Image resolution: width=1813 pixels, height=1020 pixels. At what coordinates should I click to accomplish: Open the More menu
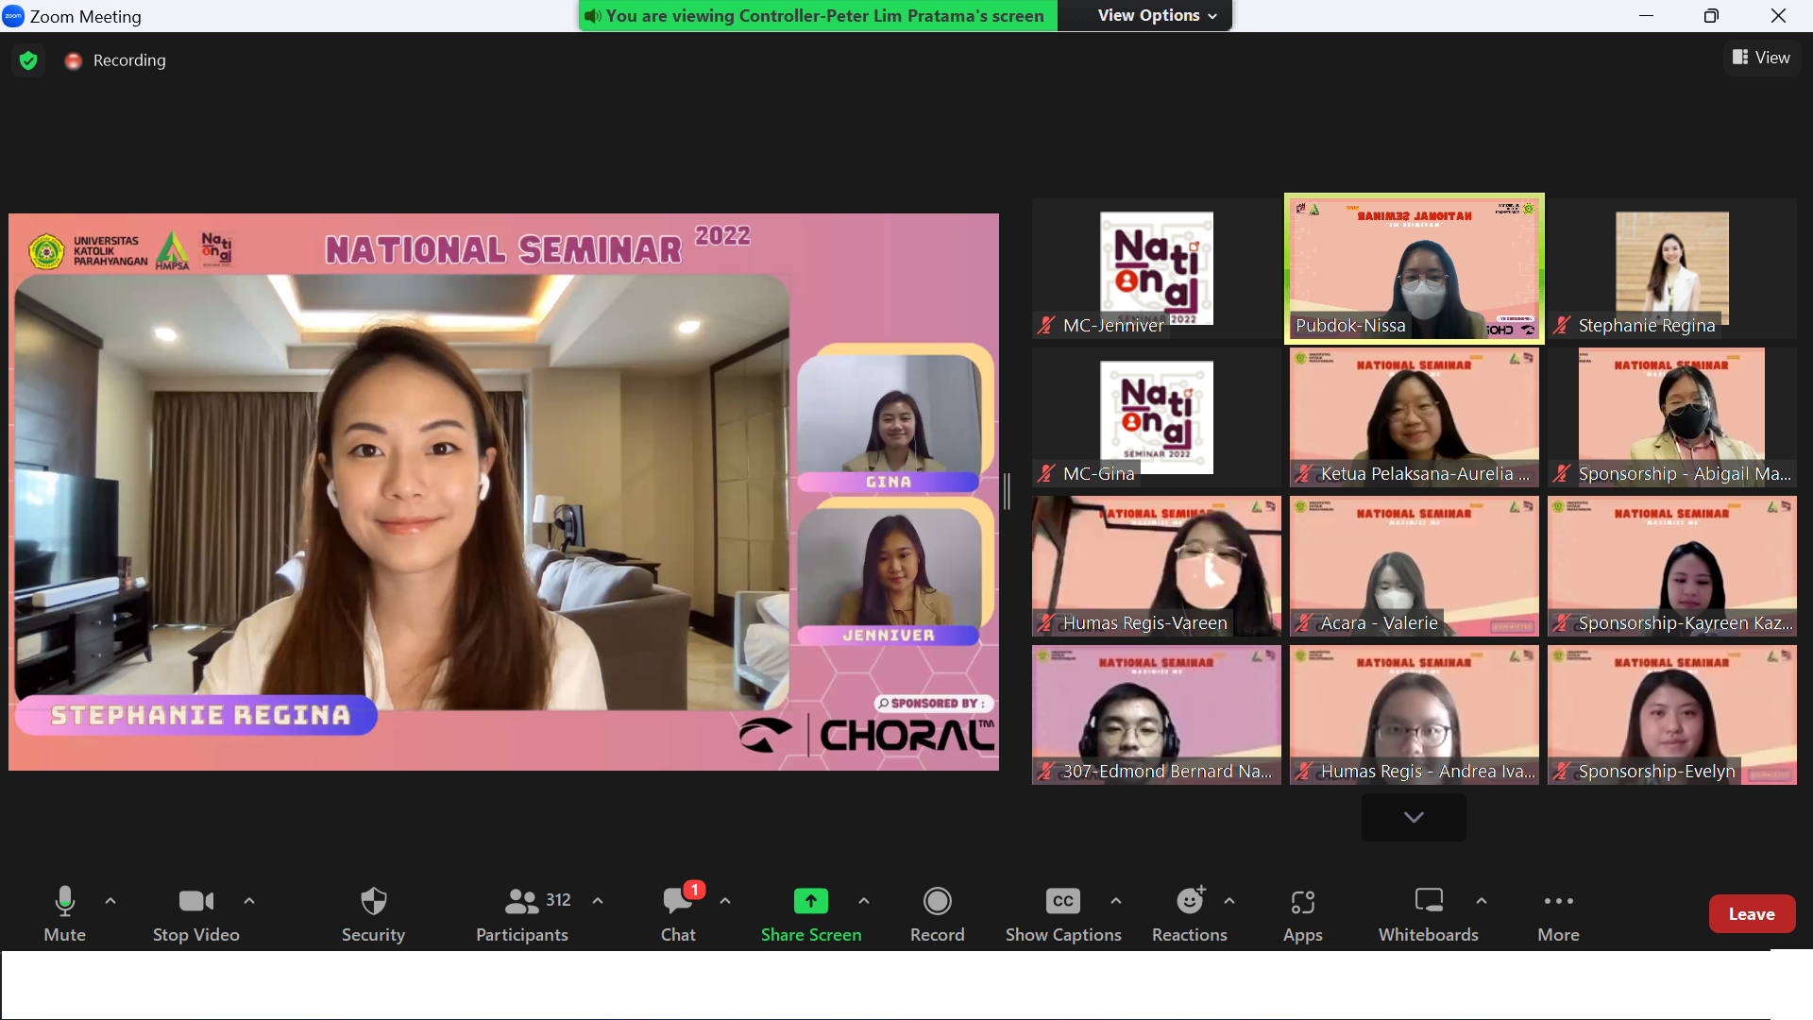tap(1558, 902)
